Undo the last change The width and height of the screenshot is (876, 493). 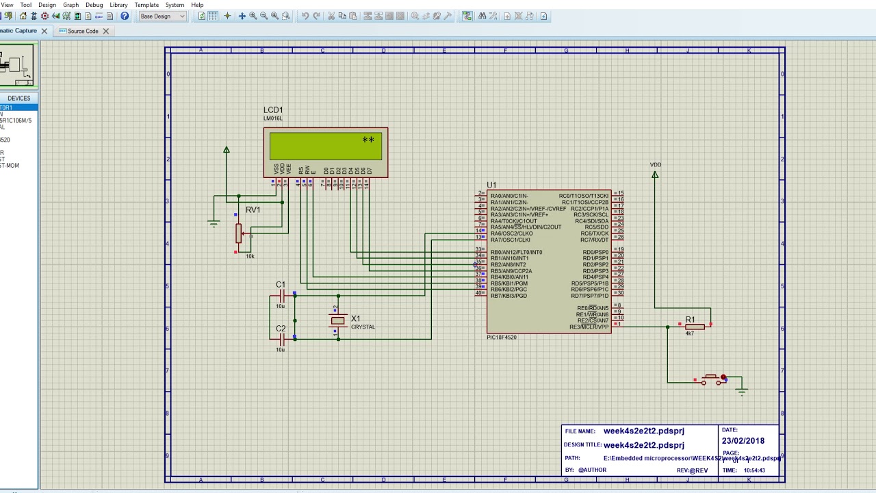pos(305,16)
